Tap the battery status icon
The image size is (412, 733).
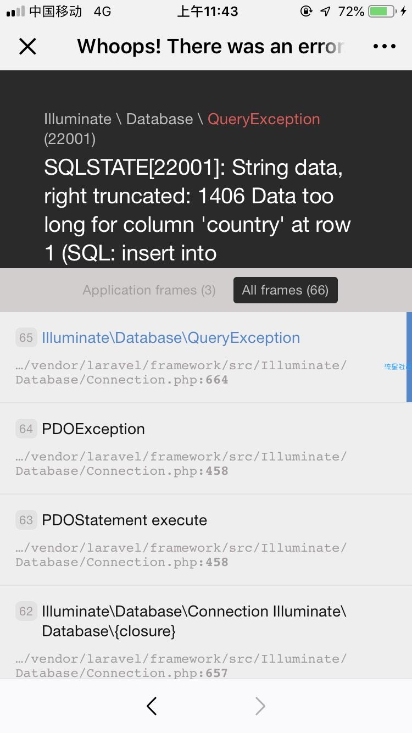click(x=383, y=11)
